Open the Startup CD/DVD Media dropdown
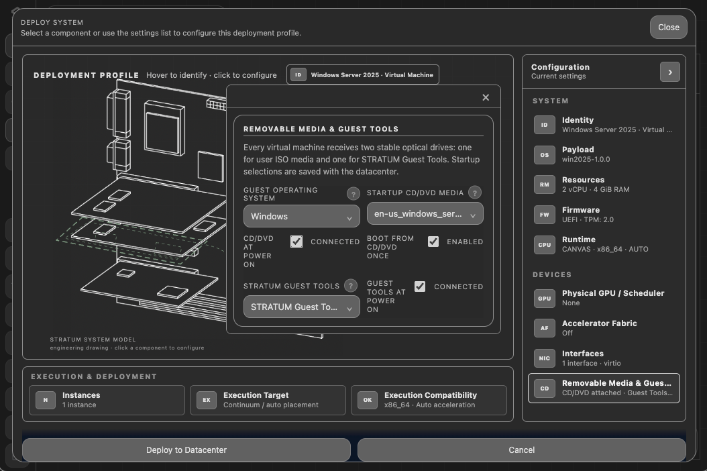The width and height of the screenshot is (707, 471). [425, 214]
